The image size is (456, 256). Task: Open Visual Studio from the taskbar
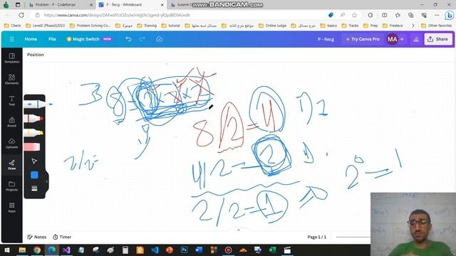pyautogui.click(x=66, y=250)
